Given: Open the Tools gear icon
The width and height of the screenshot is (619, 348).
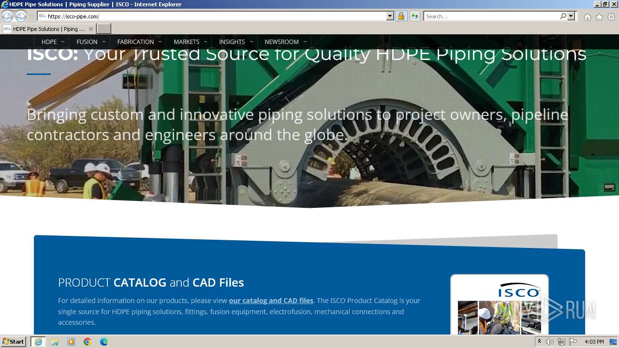Looking at the screenshot, I should 611,17.
